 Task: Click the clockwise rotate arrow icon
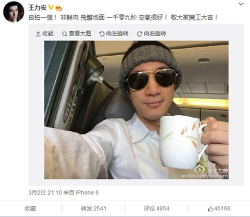[x=139, y=34]
